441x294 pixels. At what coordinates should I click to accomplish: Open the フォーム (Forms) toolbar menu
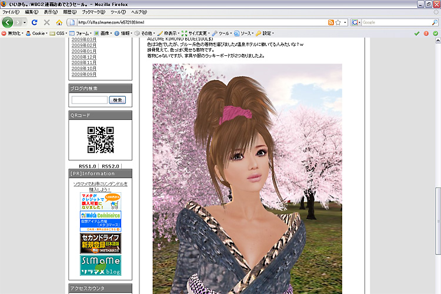(80, 33)
